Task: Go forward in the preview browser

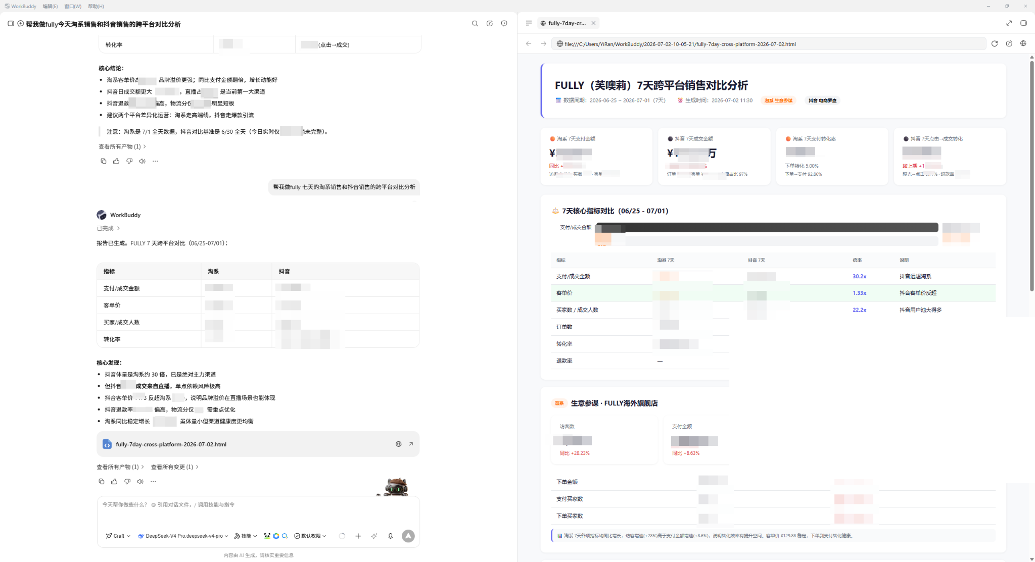Action: (x=543, y=44)
